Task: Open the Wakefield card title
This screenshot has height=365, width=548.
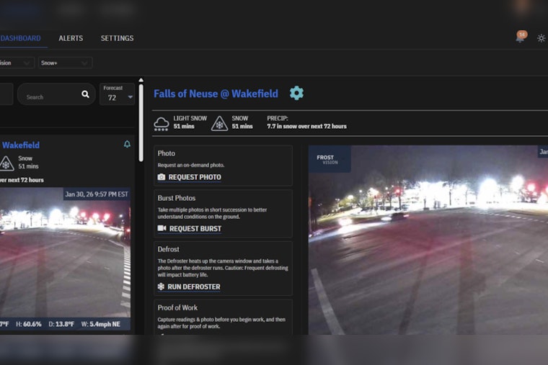Action: coord(21,145)
